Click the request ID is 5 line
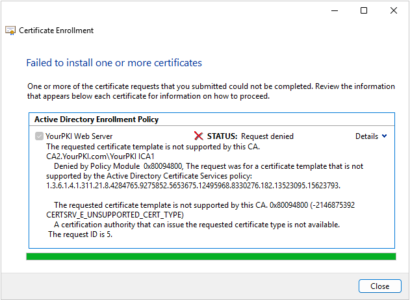The height and width of the screenshot is (300, 410). (x=81, y=234)
